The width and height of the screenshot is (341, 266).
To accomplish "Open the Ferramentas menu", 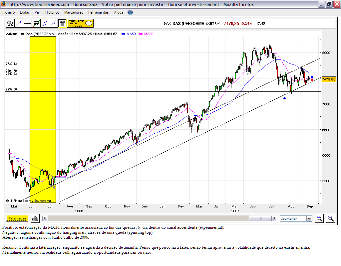I will tap(99, 12).
